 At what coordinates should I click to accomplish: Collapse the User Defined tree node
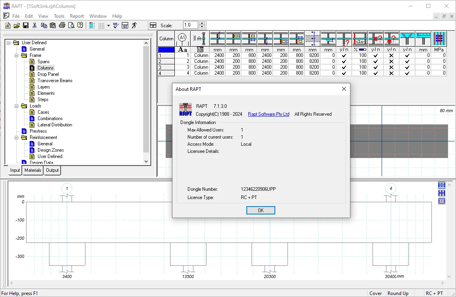(9, 43)
